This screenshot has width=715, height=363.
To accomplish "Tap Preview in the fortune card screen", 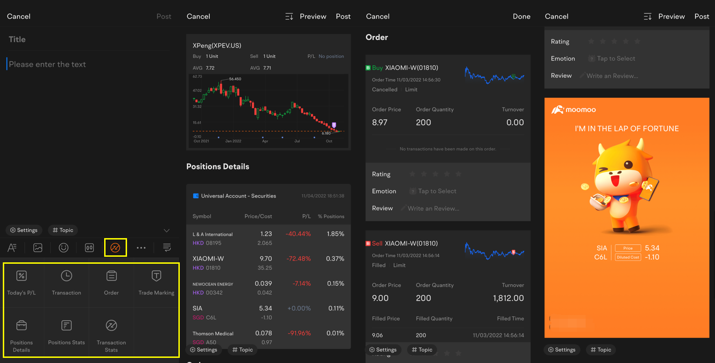I will (672, 16).
